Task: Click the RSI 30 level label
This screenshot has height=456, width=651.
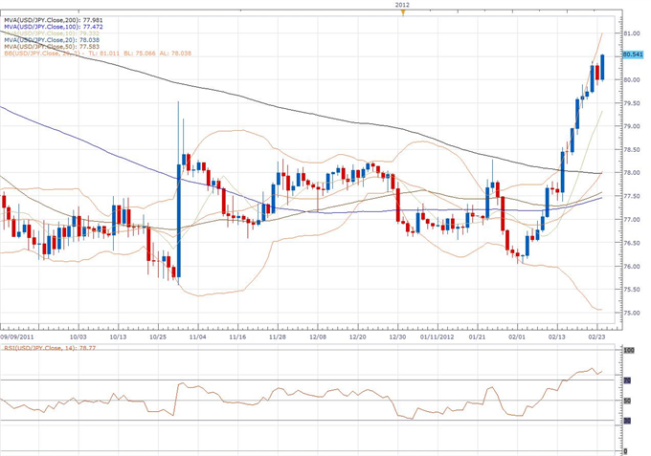Action: point(627,422)
